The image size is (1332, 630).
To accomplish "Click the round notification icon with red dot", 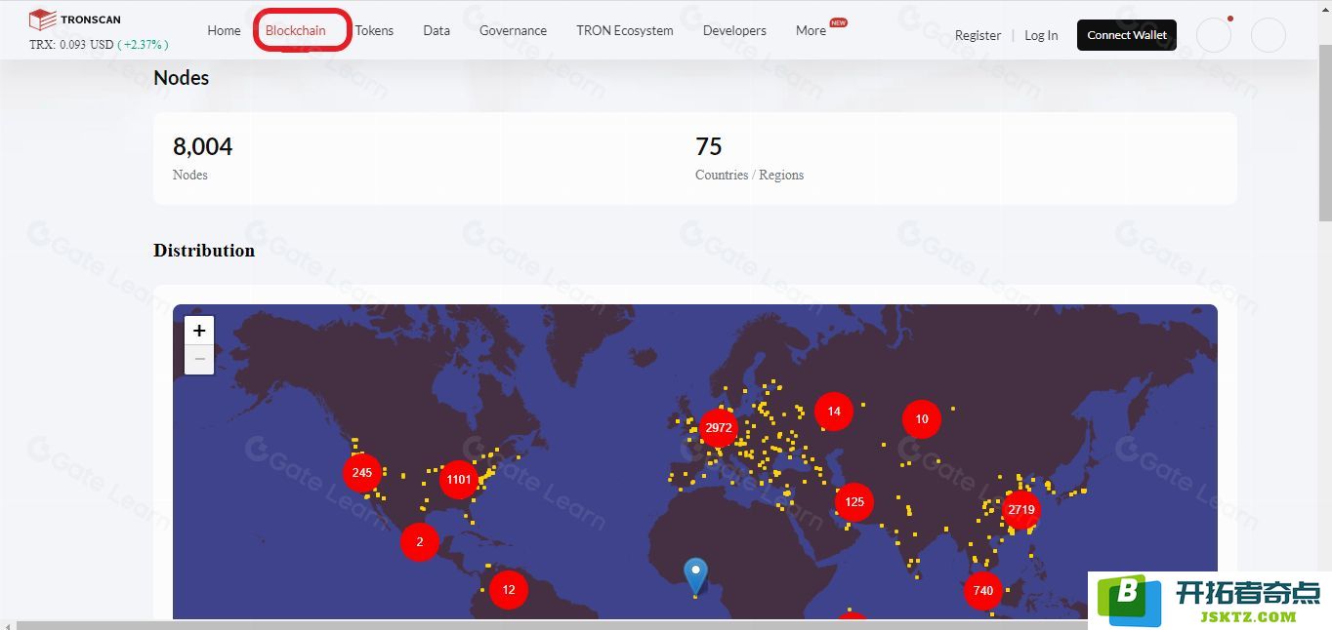I will [1214, 35].
